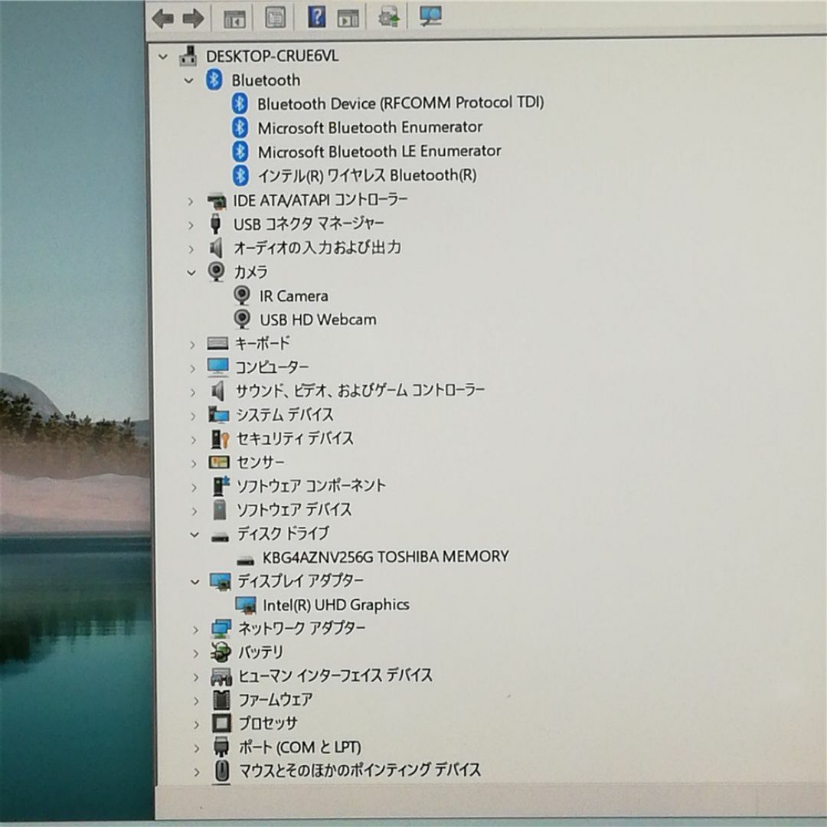Click the USB HD Webcam icon
The width and height of the screenshot is (827, 827).
242,319
